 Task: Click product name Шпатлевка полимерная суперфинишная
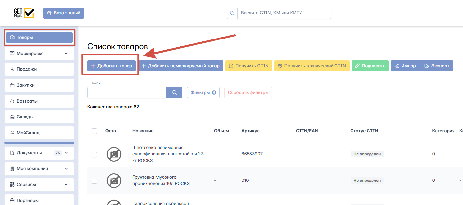pos(168,154)
